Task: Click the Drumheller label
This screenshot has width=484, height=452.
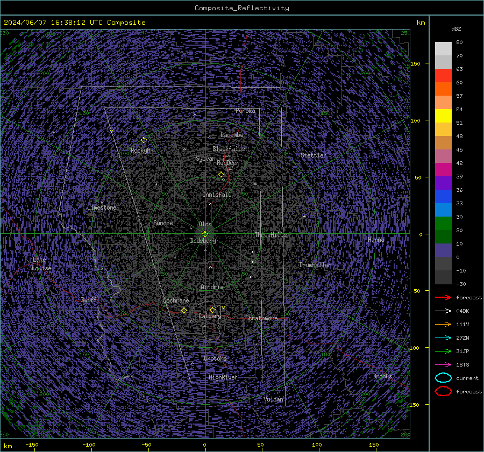Action: click(x=315, y=265)
